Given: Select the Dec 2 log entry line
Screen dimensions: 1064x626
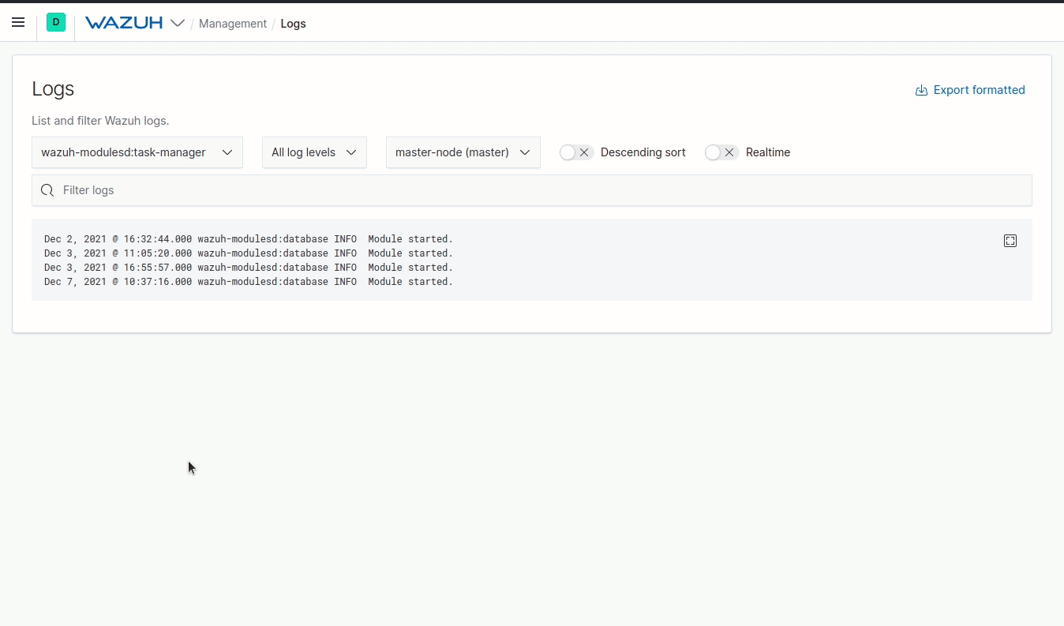Looking at the screenshot, I should click(248, 238).
